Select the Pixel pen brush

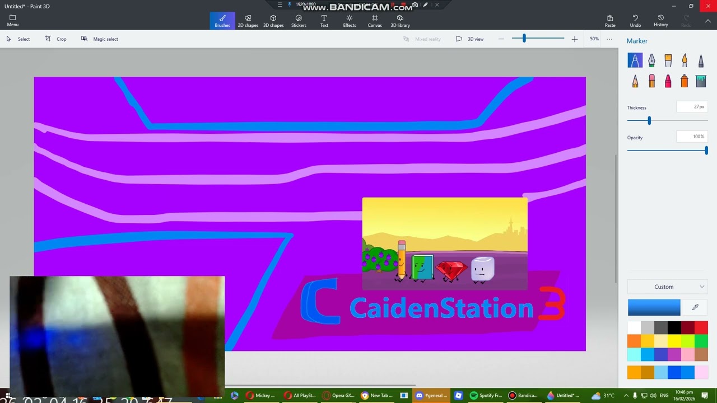click(701, 60)
